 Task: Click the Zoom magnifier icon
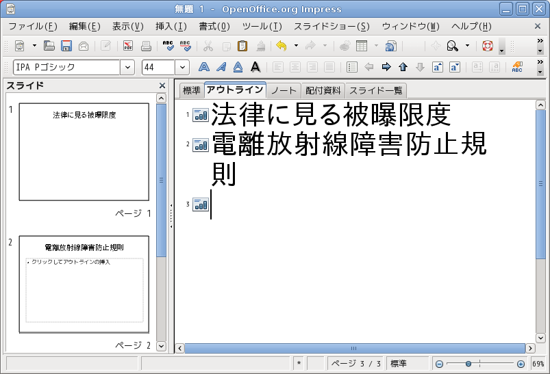(452, 46)
